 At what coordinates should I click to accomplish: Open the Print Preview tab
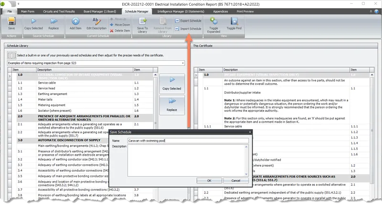[x=245, y=11]
